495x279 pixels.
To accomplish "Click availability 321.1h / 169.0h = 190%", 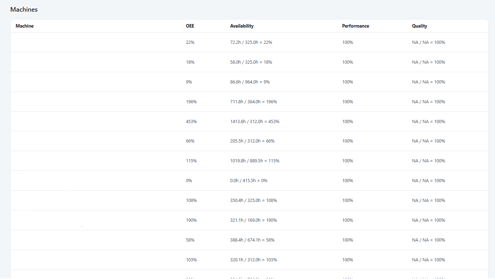I will [253, 220].
